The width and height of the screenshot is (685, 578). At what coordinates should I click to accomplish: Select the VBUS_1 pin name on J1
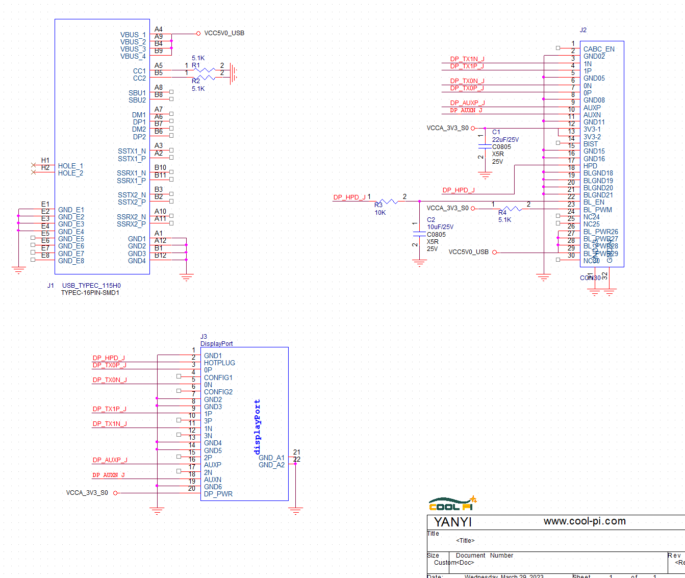pyautogui.click(x=133, y=35)
